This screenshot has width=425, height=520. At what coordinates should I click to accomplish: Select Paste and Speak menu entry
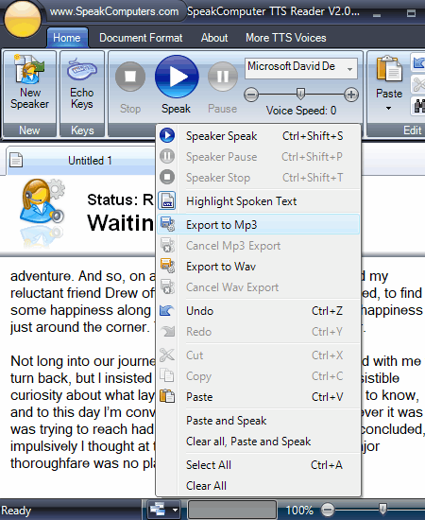click(x=258, y=421)
